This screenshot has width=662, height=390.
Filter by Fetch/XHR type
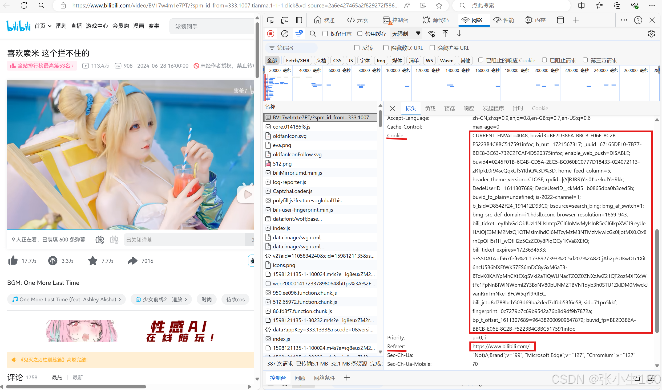[x=297, y=60]
